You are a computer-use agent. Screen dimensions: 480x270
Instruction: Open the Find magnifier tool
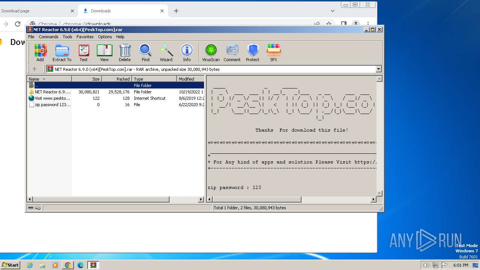pos(145,52)
